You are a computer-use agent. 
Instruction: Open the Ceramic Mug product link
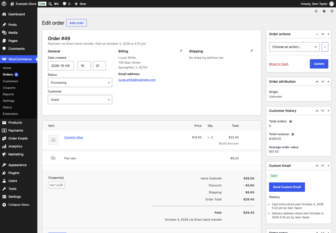click(x=73, y=137)
